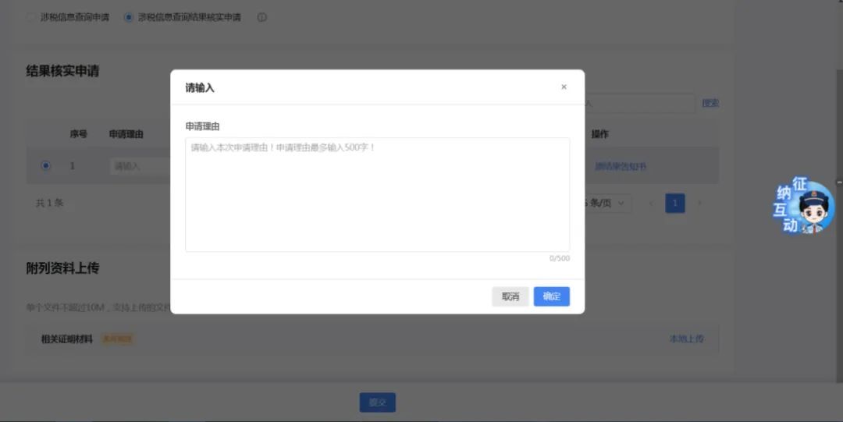Click the 提交 button at the bottom
Viewport: 843px width, 422px height.
pyautogui.click(x=378, y=402)
